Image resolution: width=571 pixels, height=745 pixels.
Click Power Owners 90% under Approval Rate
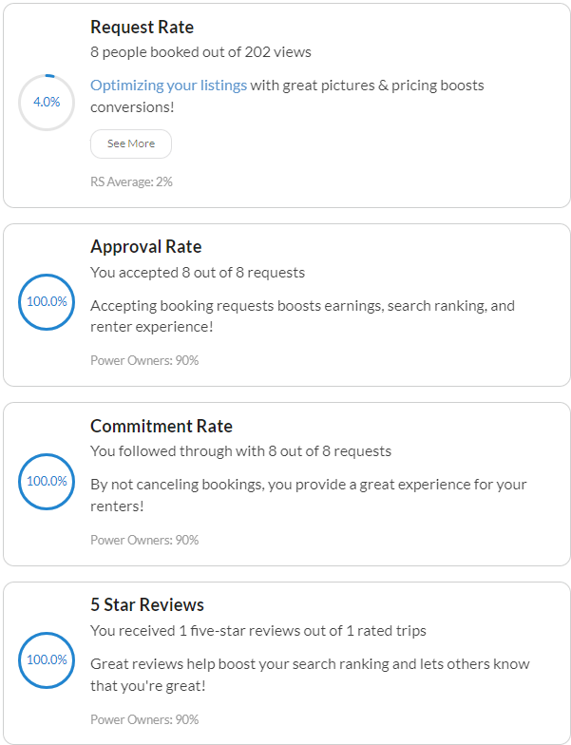(144, 360)
